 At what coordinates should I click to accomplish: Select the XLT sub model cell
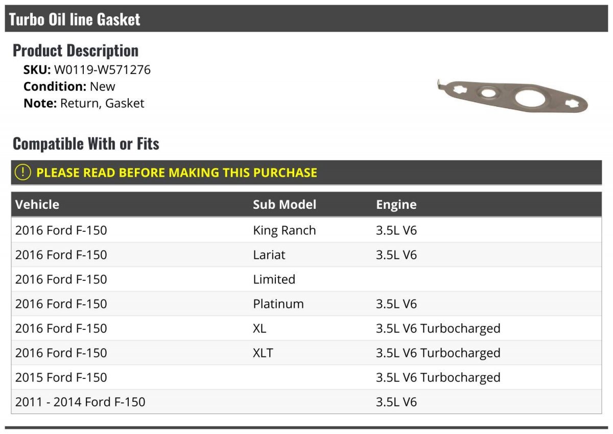click(263, 353)
